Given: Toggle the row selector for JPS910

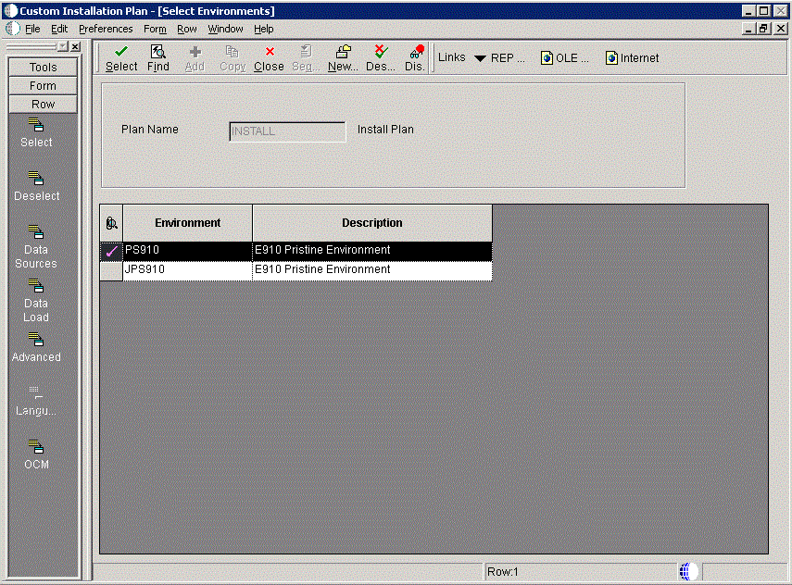Looking at the screenshot, I should pyautogui.click(x=111, y=270).
